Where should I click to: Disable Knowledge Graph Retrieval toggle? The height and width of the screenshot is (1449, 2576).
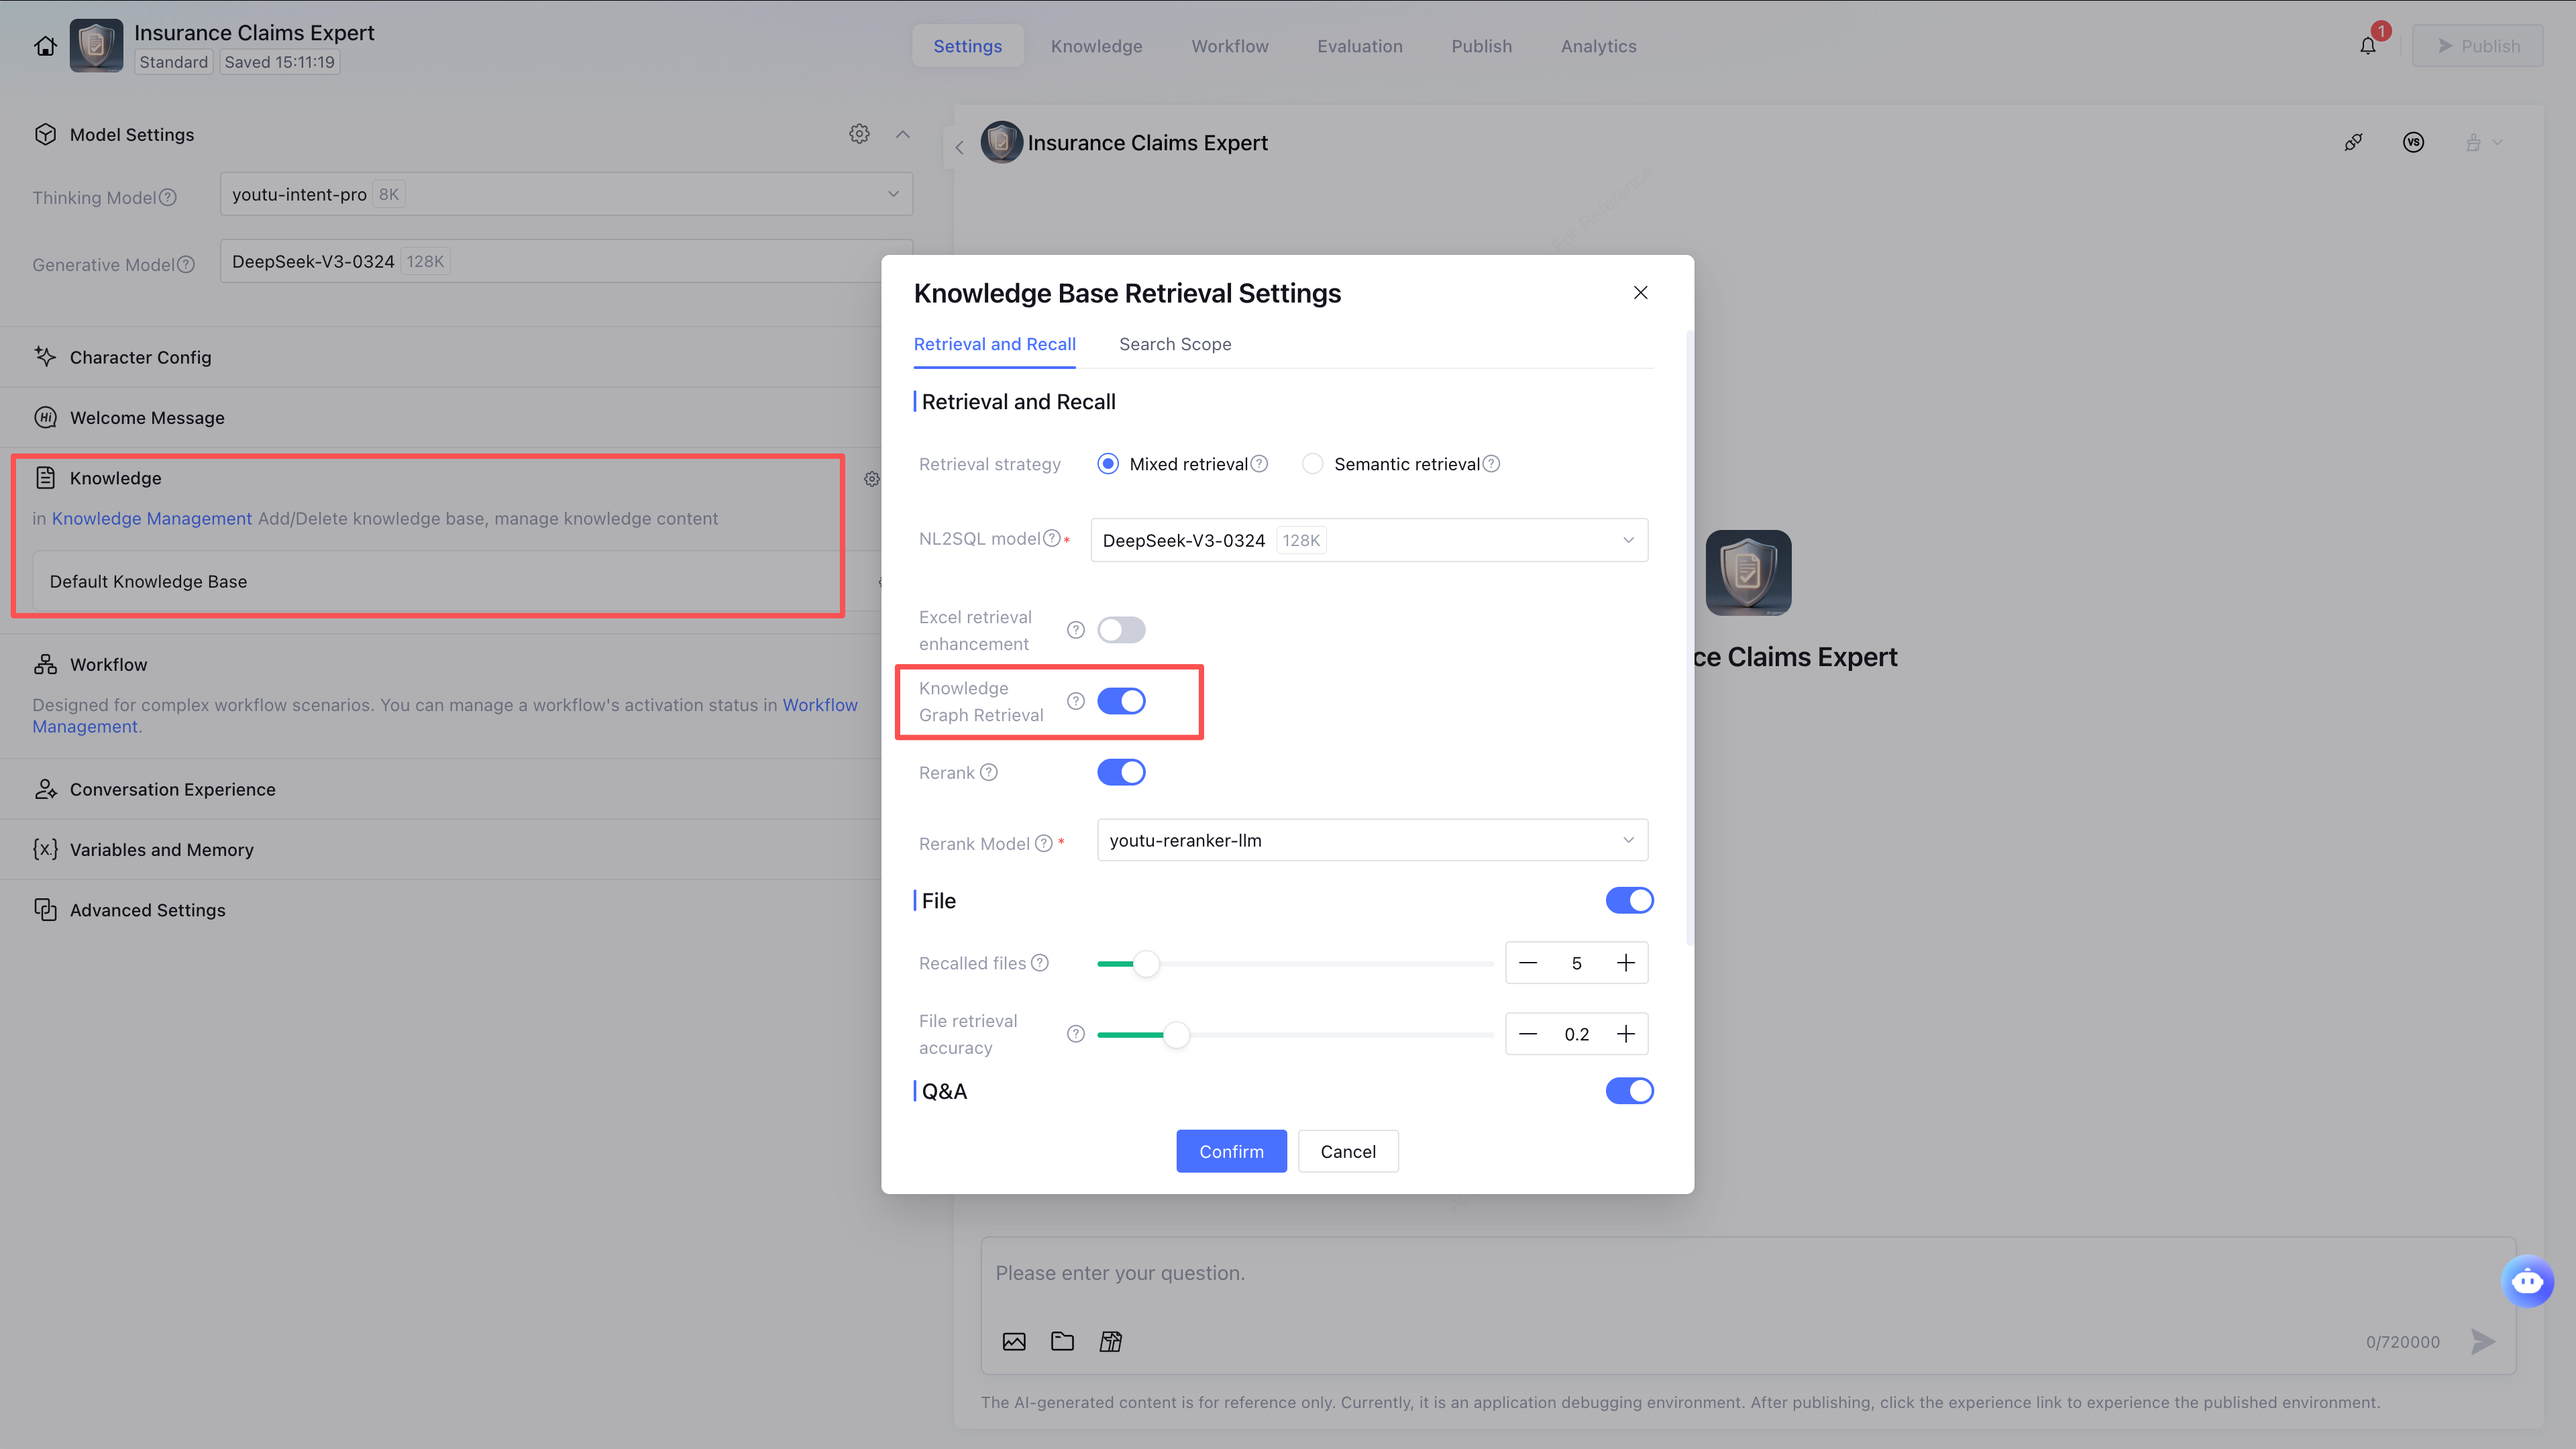[x=1121, y=701]
